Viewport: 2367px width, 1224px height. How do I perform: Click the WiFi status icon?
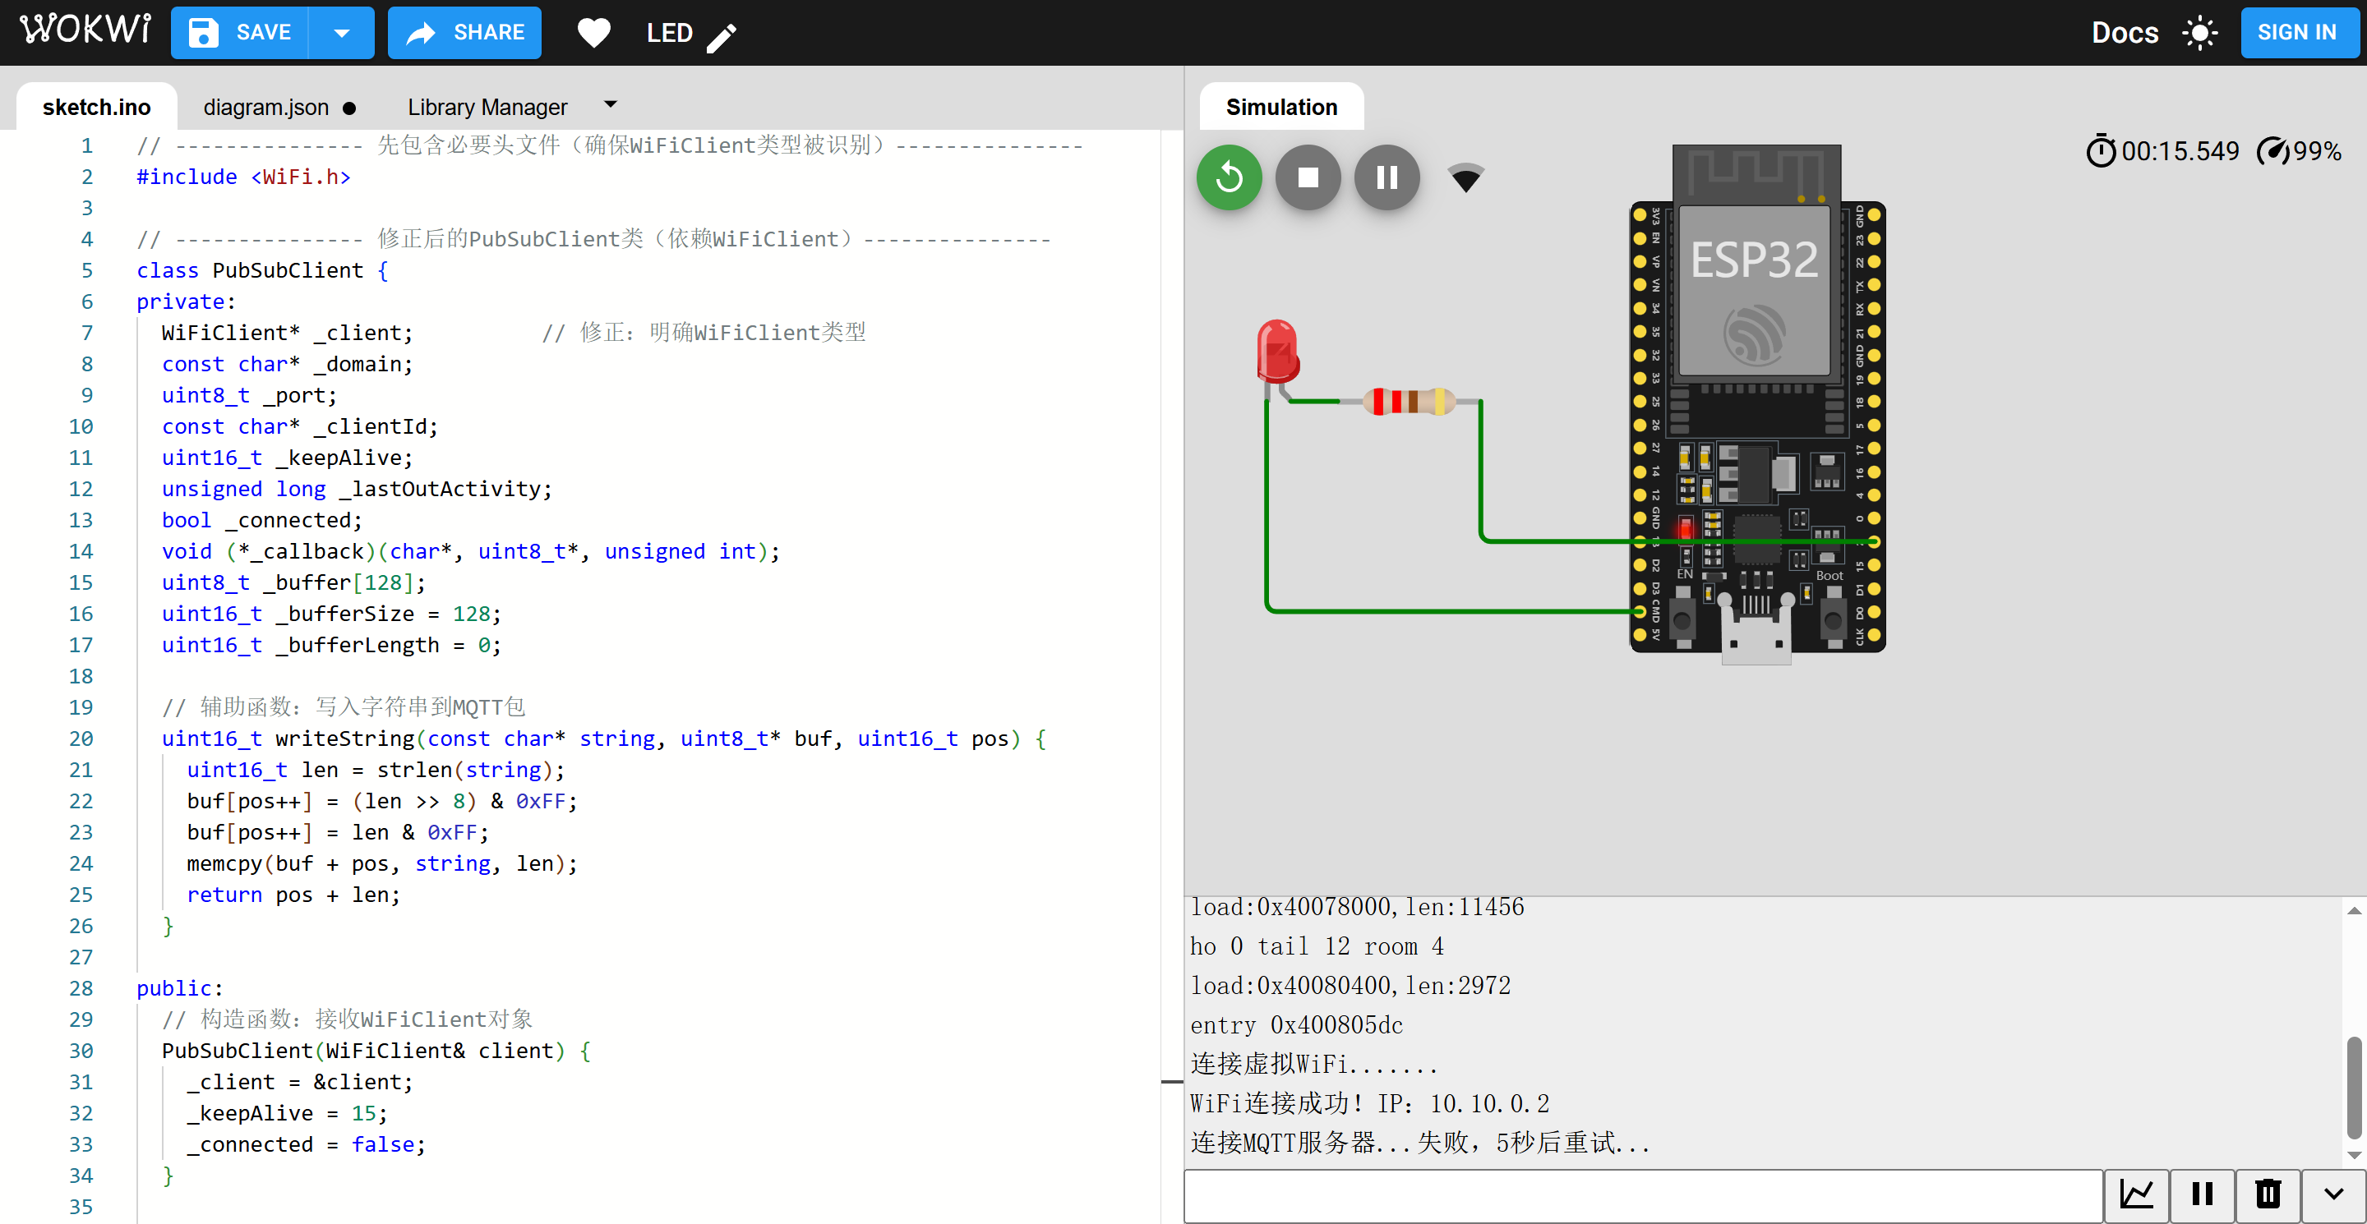point(1465,177)
